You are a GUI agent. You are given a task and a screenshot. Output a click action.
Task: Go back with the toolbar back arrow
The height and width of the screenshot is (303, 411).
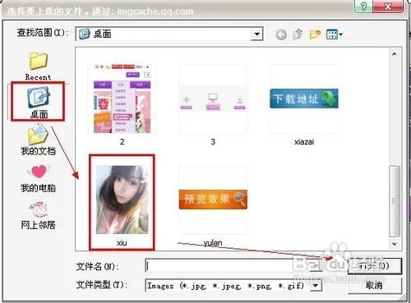281,34
